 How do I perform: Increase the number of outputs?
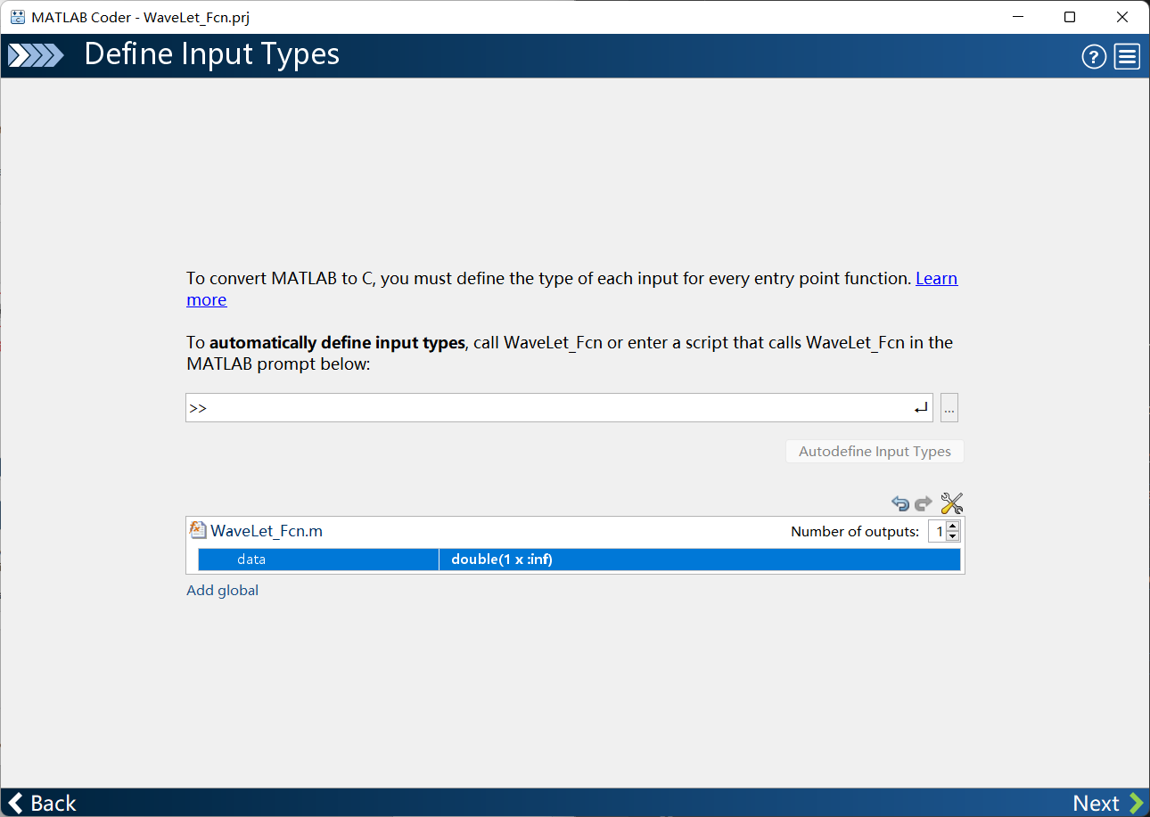pos(953,527)
